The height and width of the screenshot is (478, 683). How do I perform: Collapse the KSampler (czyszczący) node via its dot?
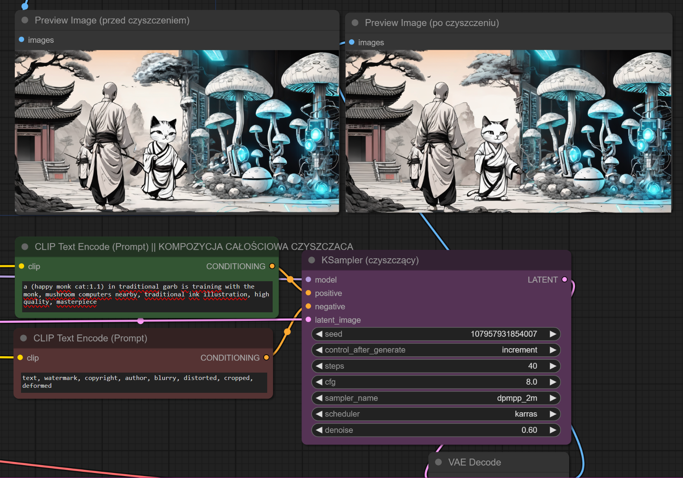pyautogui.click(x=312, y=260)
